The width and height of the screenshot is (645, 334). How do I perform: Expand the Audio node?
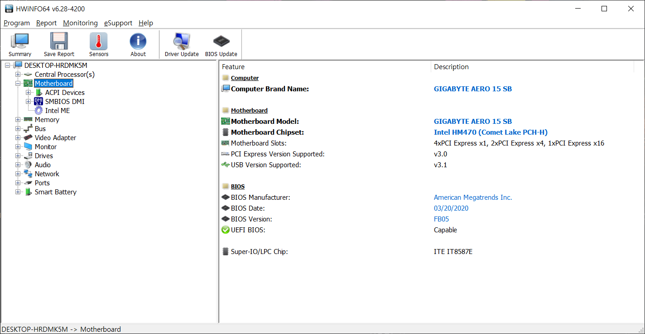click(18, 165)
